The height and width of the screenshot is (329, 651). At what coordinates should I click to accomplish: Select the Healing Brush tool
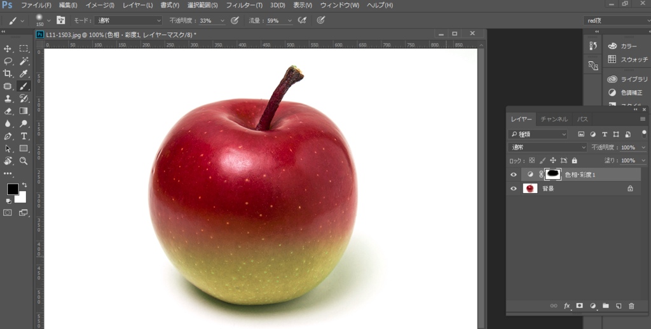pos(8,86)
